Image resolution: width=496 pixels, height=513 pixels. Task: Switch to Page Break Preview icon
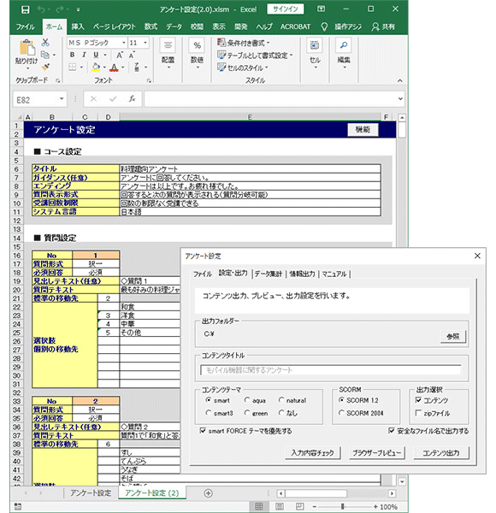point(299,506)
